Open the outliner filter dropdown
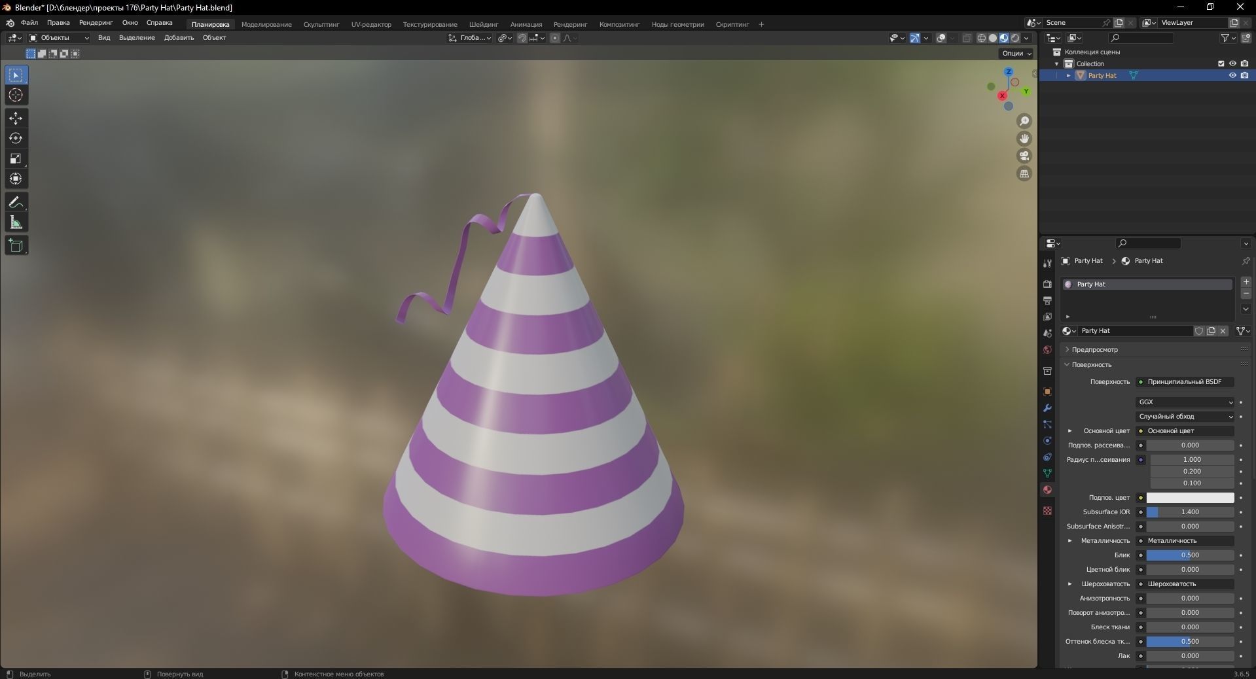The height and width of the screenshot is (679, 1256). point(1227,38)
